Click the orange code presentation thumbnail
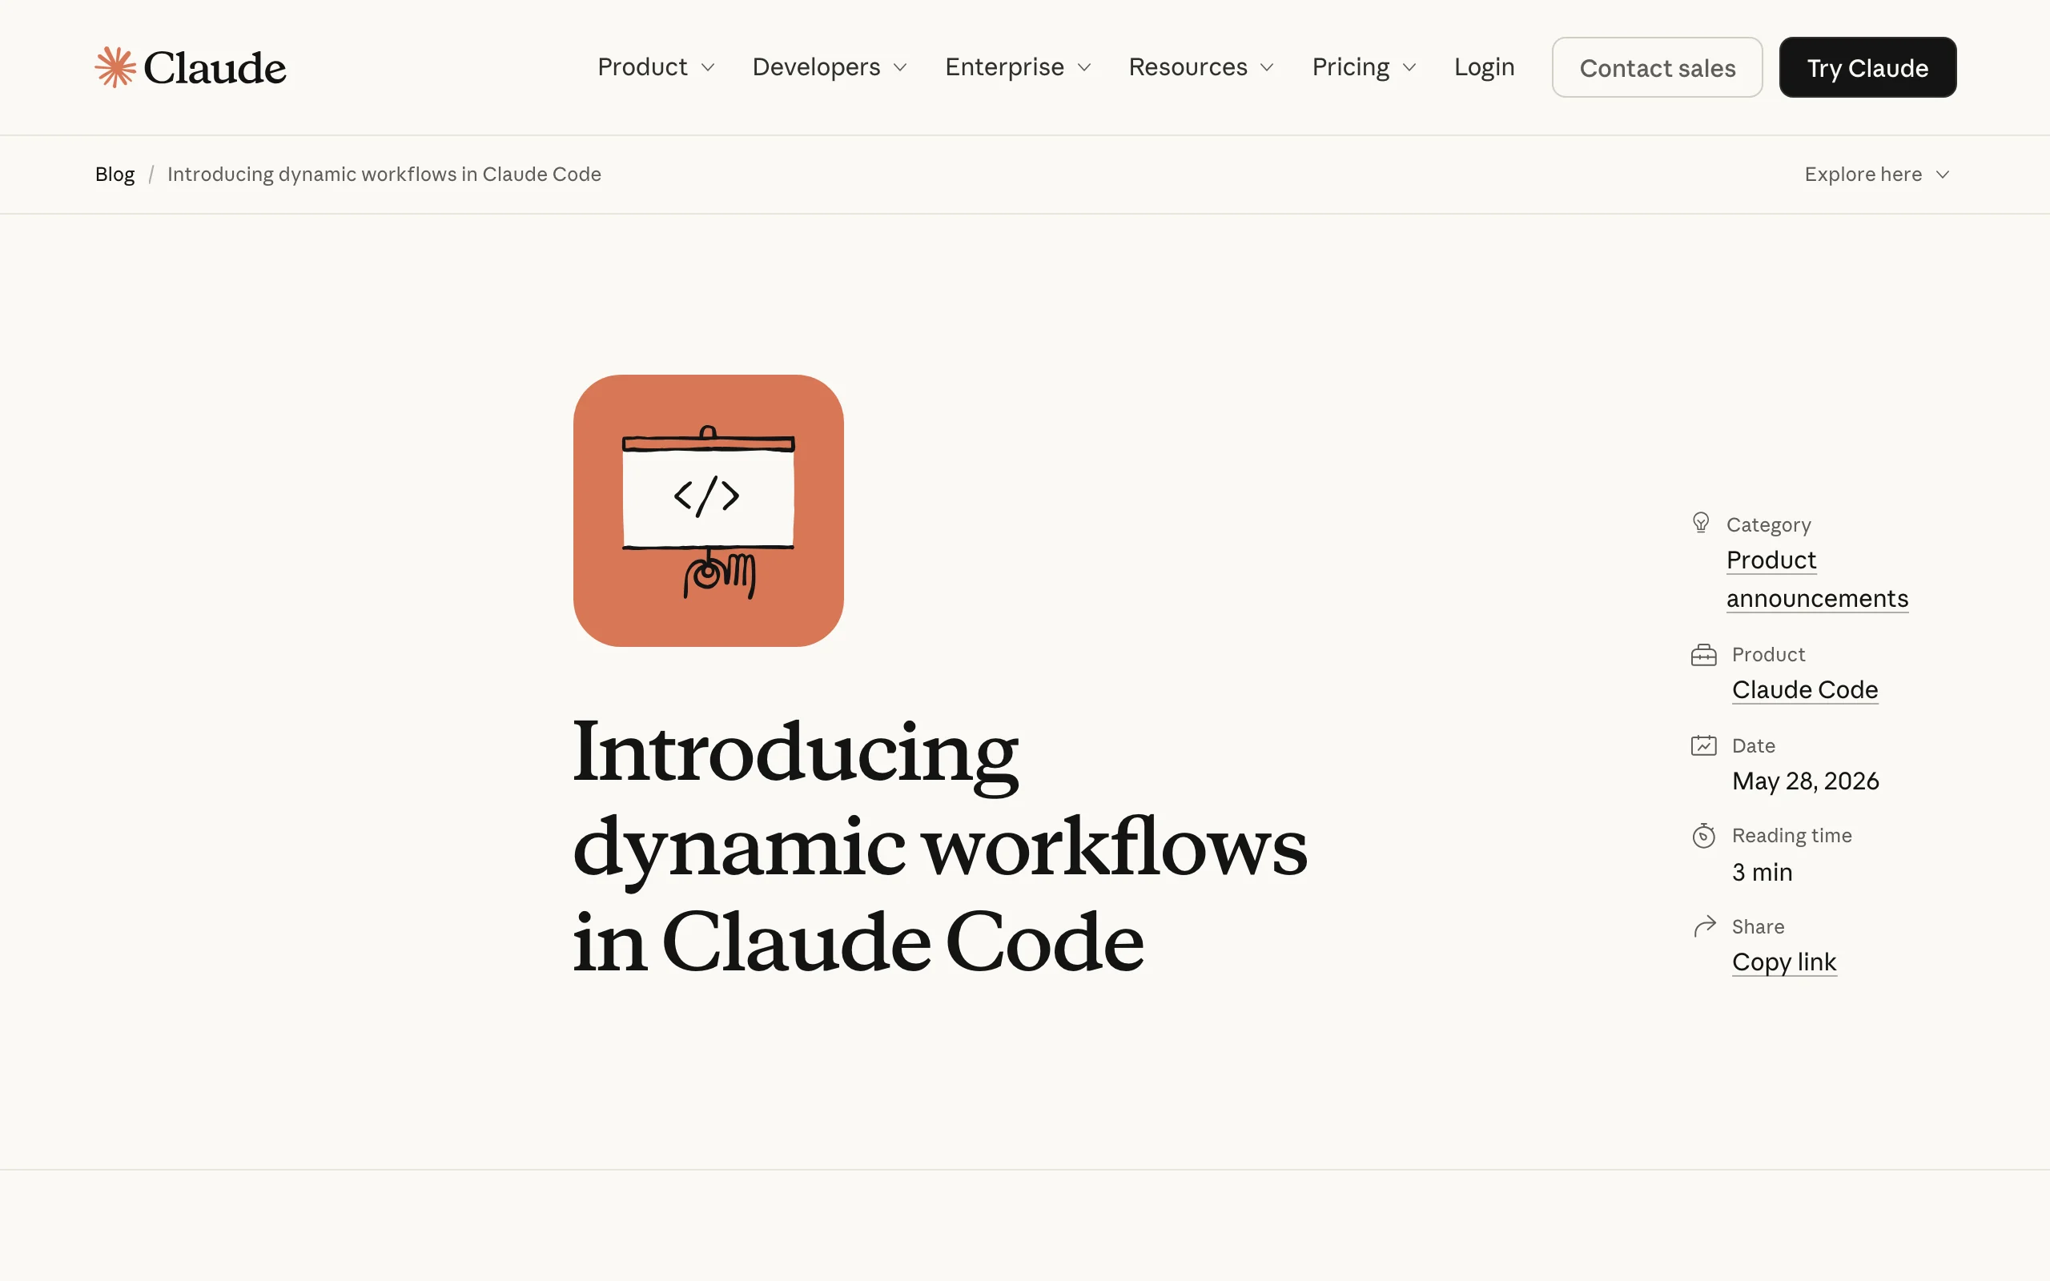Screen dimensions: 2050x1281 pyautogui.click(x=708, y=510)
